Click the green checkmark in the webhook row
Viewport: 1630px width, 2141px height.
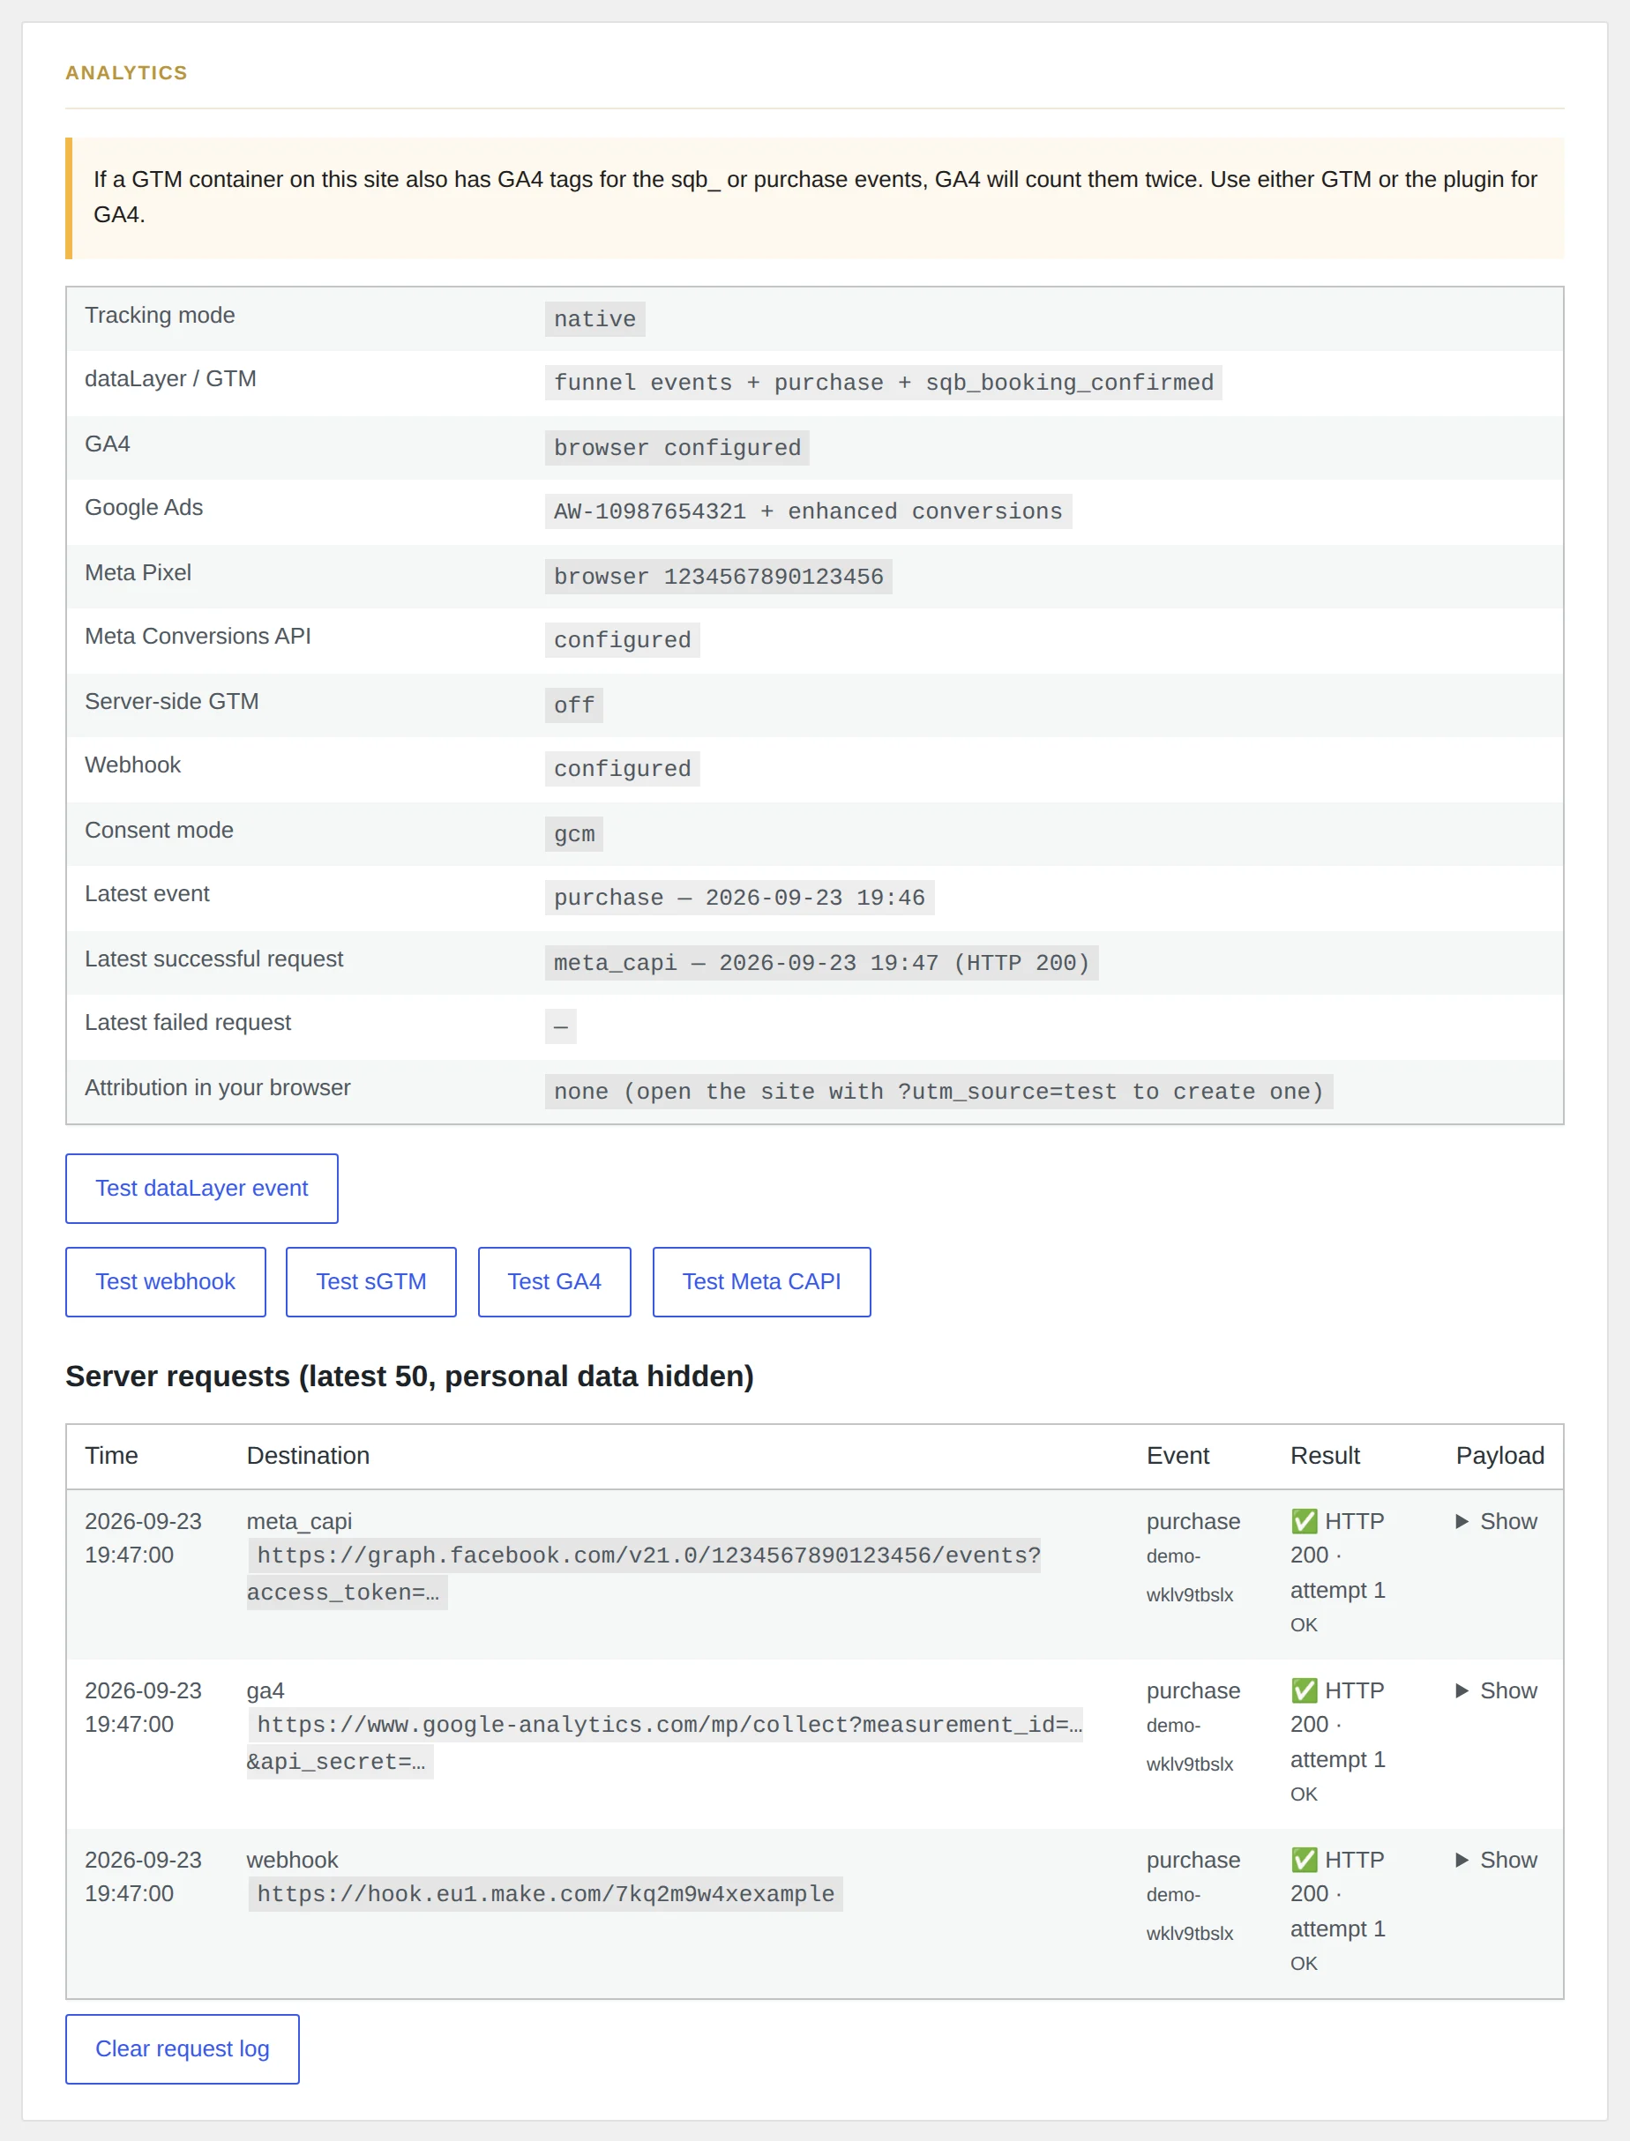1304,1860
